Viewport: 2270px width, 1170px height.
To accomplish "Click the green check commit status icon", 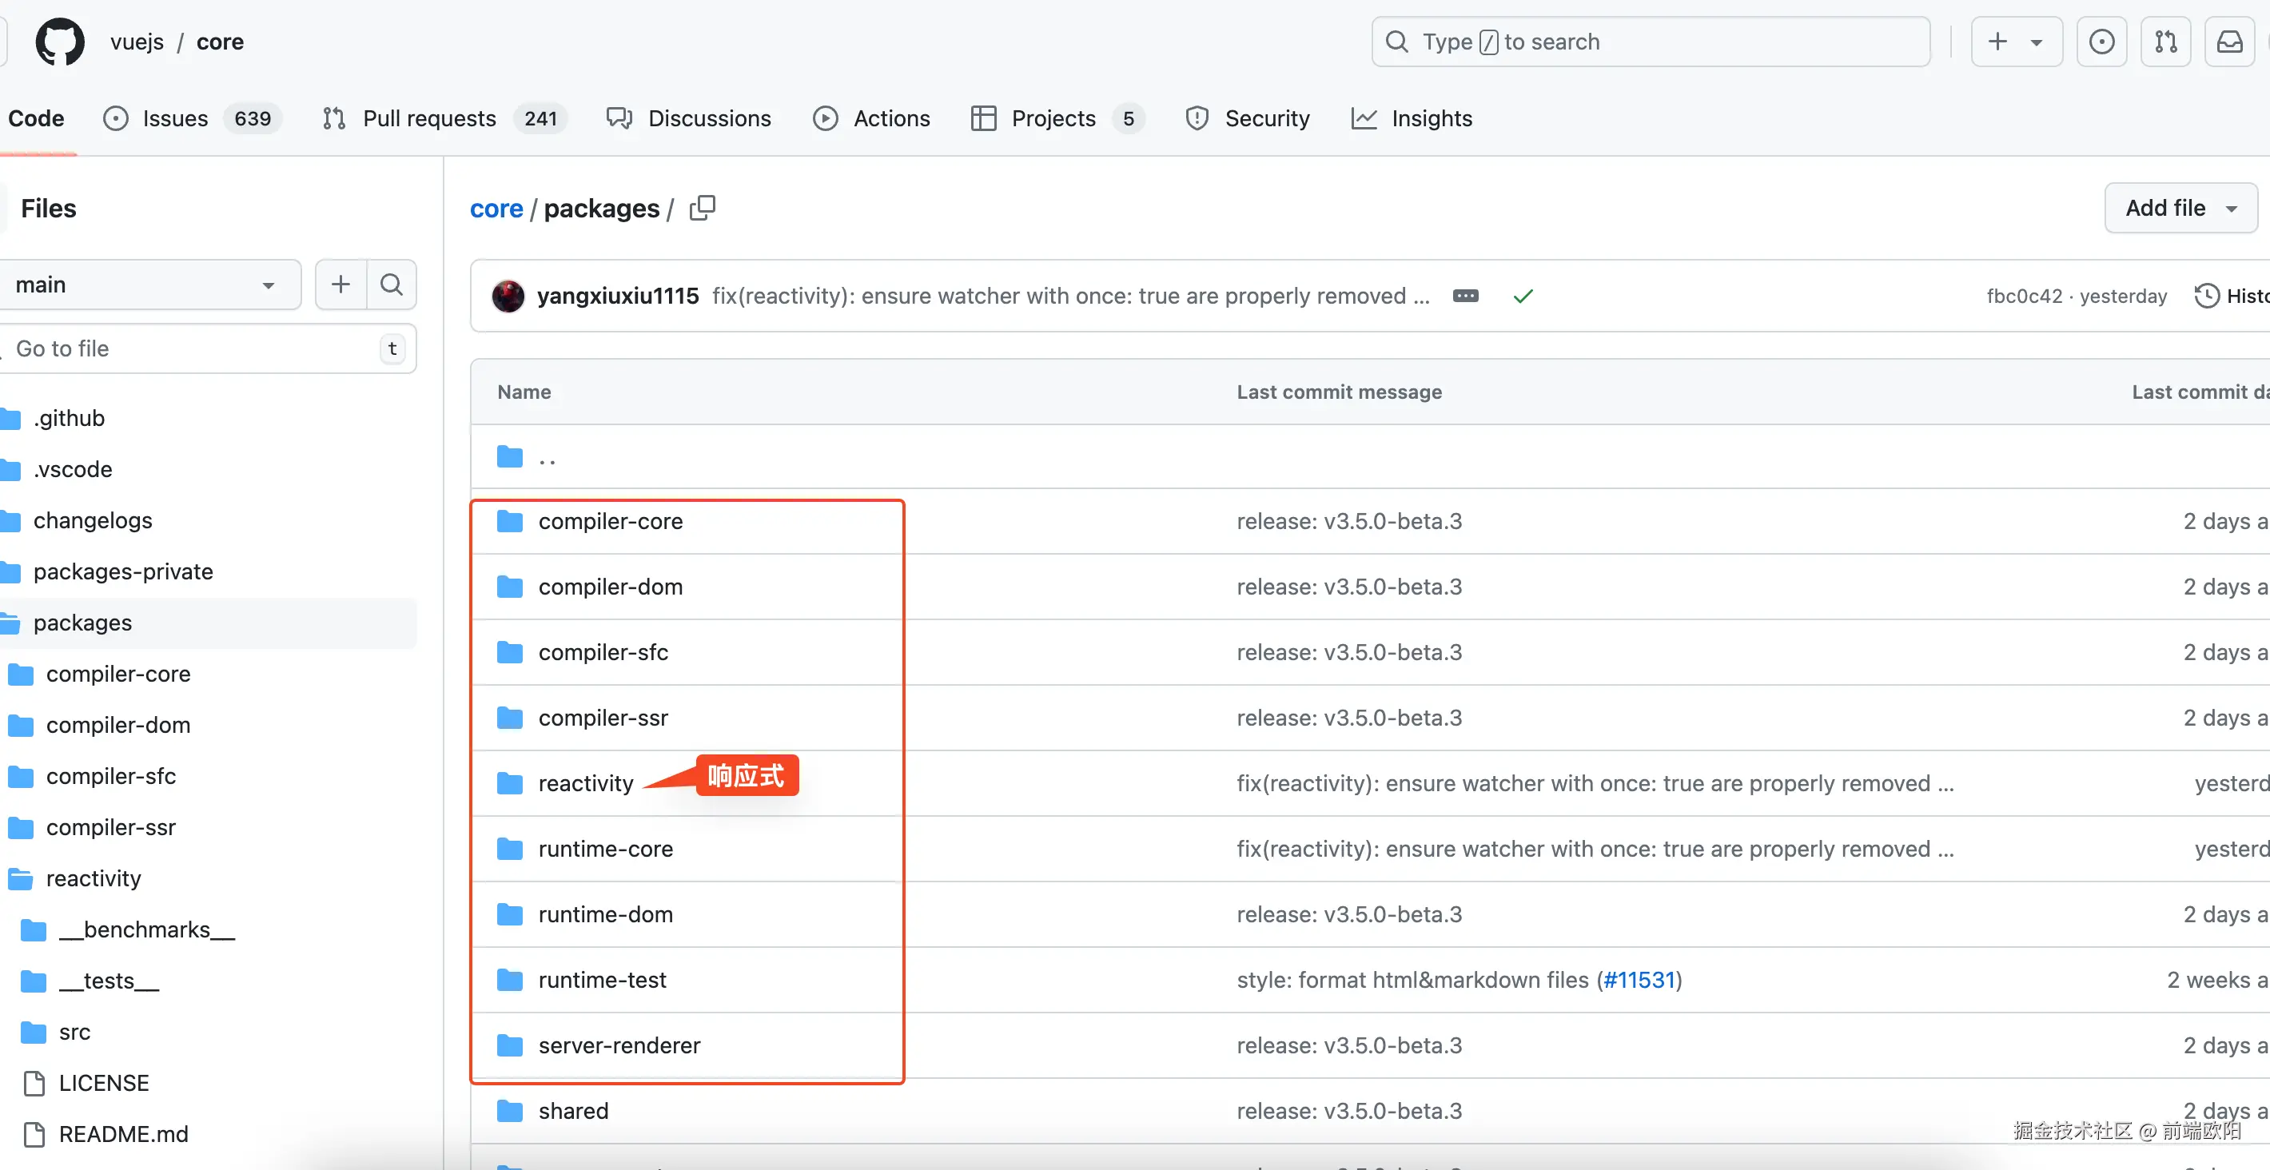I will pyautogui.click(x=1523, y=296).
